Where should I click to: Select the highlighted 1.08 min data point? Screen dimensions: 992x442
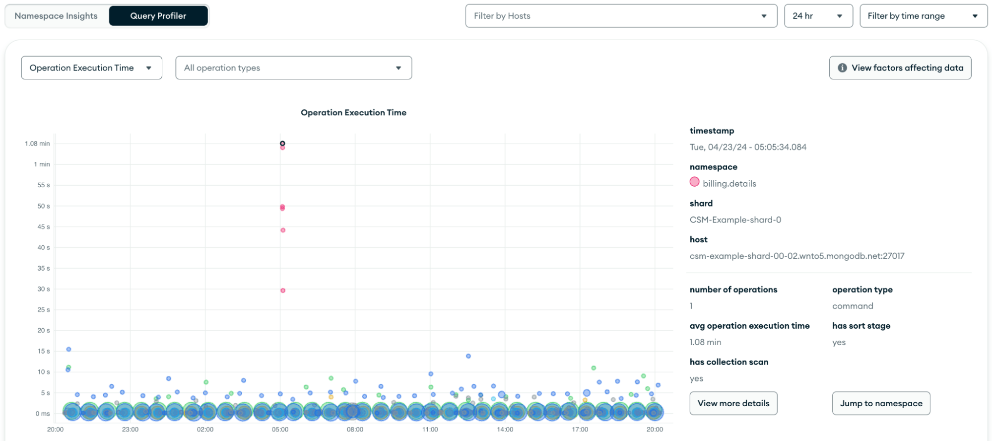[x=282, y=144]
